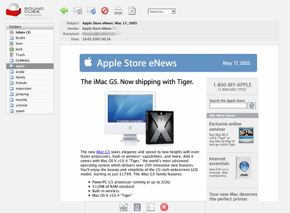This screenshot has width=290, height=213.
Task: Click the subject 'Apple Store eNews: May 17, 2005'
Action: point(110,23)
